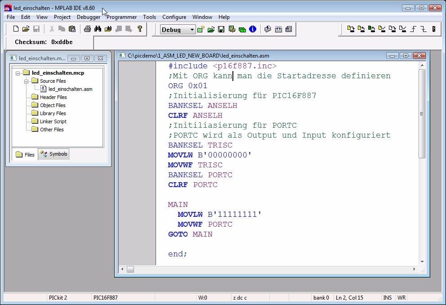Click the Find in Files icon
Screen dimensions: 446x305
[x=108, y=29]
